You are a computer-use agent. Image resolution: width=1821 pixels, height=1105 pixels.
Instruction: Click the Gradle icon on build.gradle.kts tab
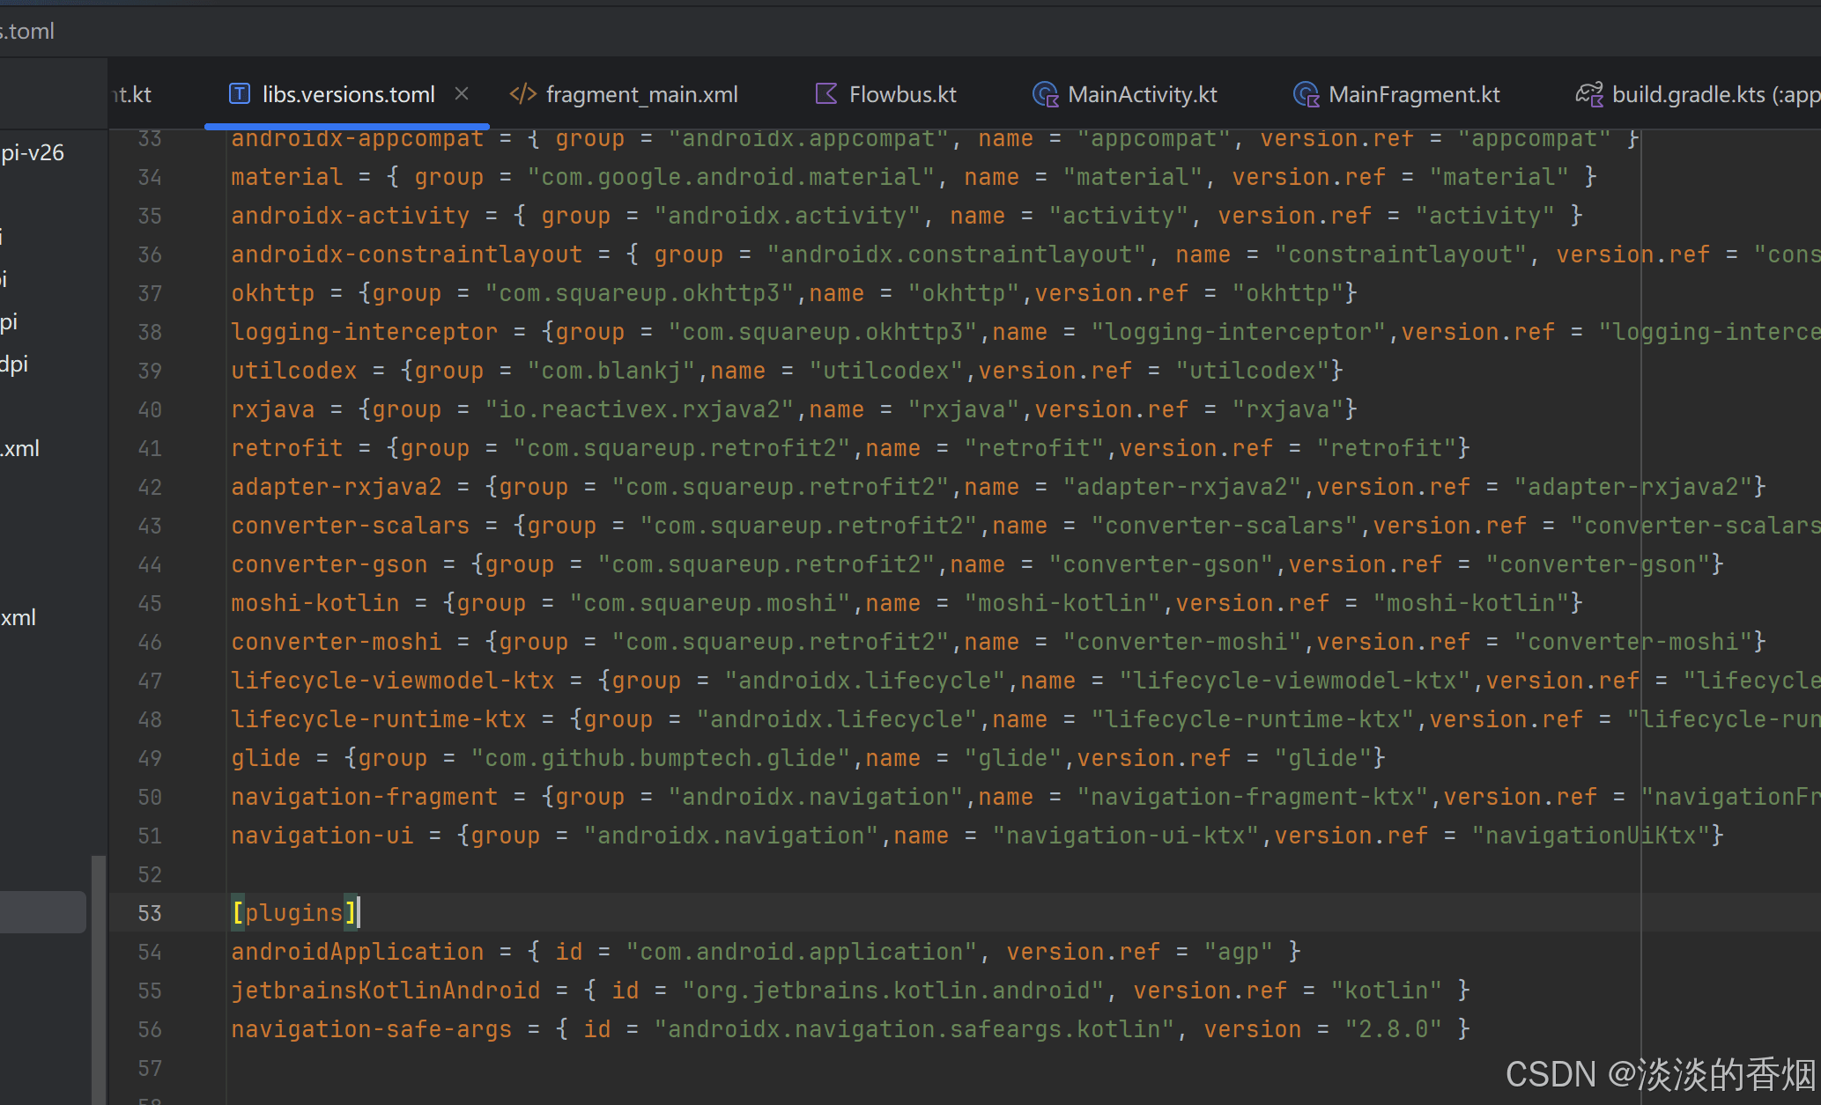point(1589,94)
